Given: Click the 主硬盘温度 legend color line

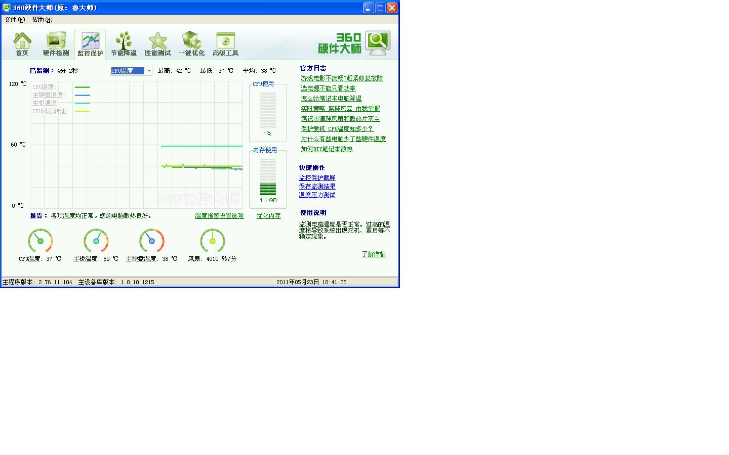Looking at the screenshot, I should click(x=83, y=96).
